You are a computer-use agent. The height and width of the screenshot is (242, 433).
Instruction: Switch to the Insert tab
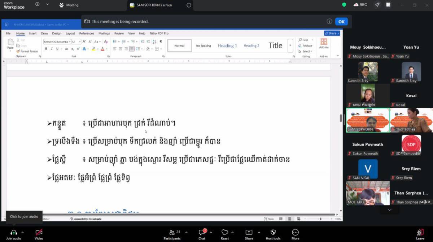pos(32,33)
